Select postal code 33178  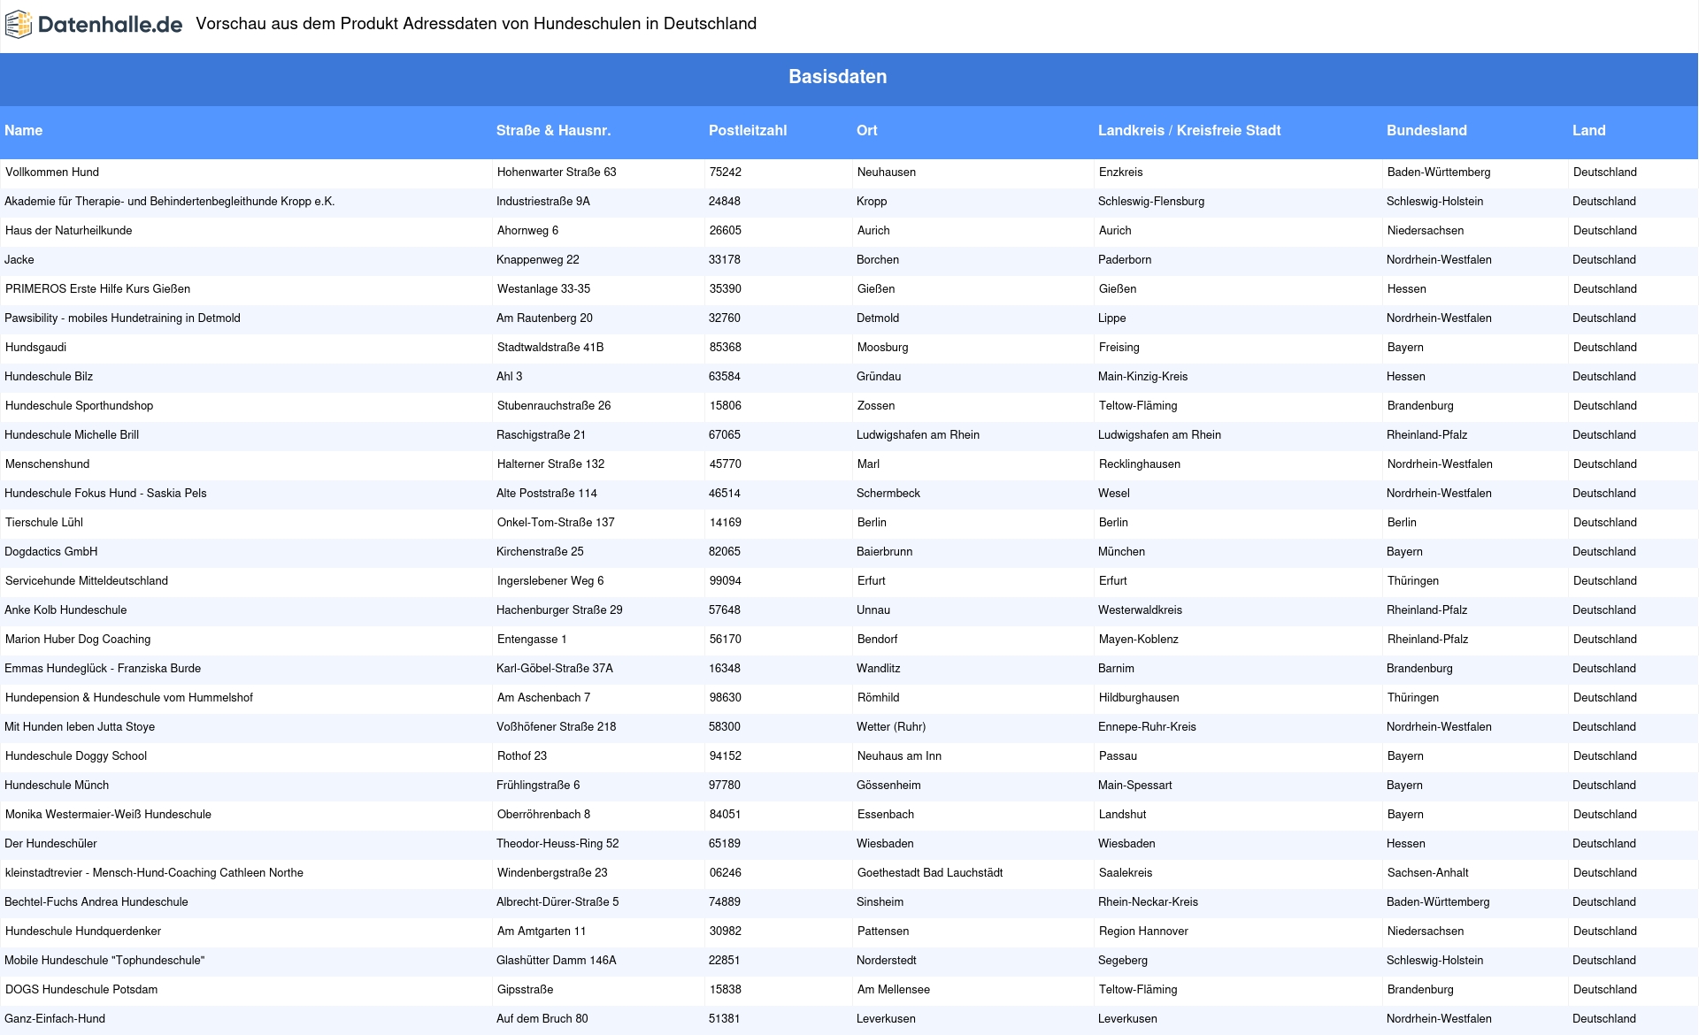click(725, 260)
